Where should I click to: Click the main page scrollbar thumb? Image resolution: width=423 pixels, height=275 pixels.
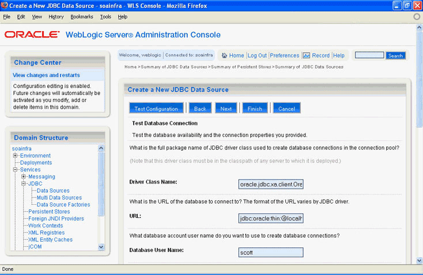[x=419, y=79]
